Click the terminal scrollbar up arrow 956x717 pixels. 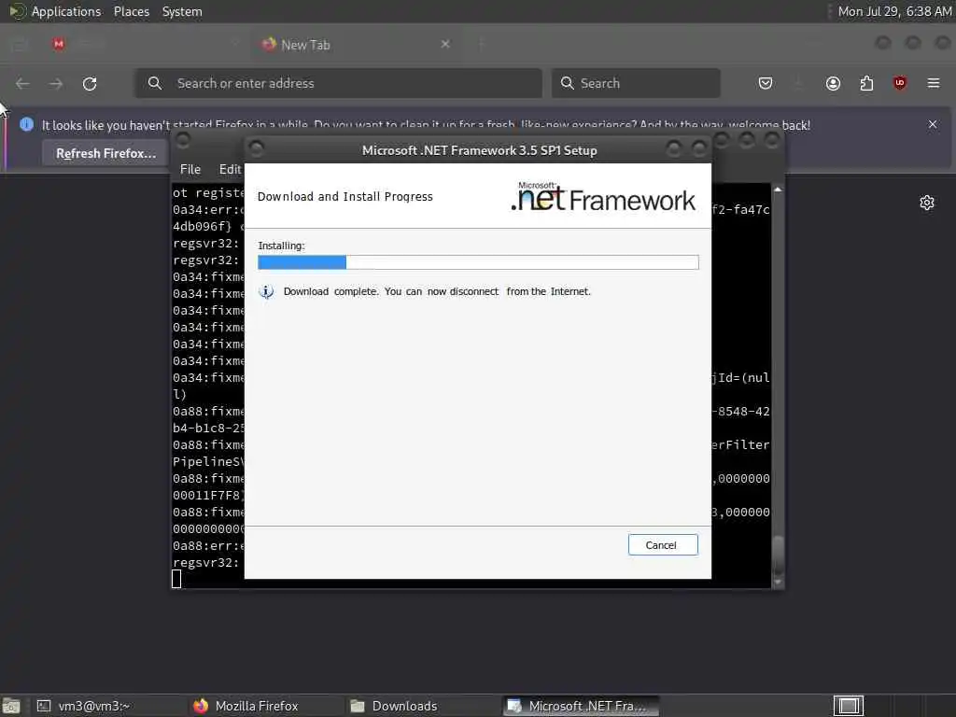click(x=778, y=190)
